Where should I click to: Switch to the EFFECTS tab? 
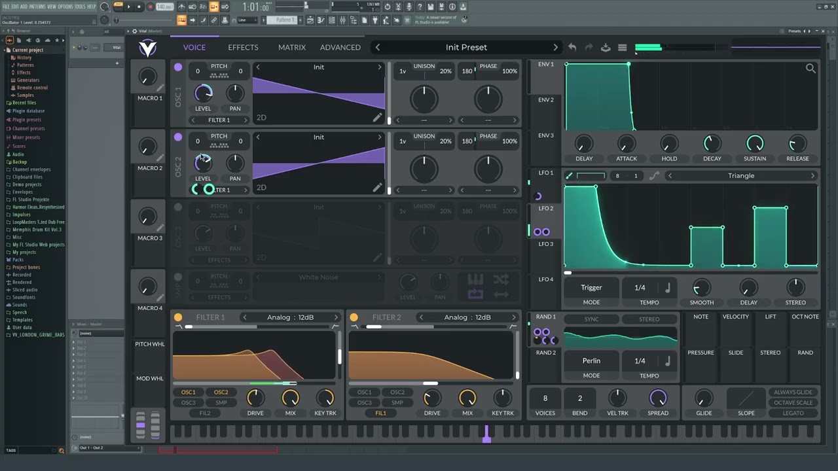click(243, 47)
